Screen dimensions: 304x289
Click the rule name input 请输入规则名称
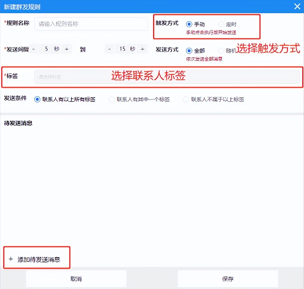tap(91, 24)
